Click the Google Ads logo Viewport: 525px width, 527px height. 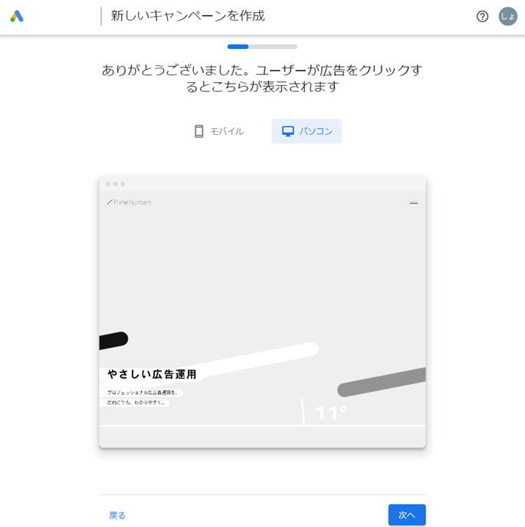pyautogui.click(x=17, y=16)
